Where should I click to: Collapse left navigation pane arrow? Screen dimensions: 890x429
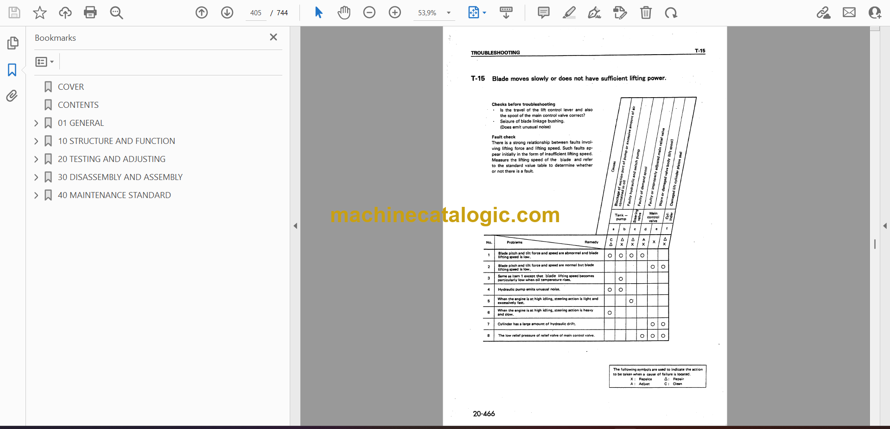tap(295, 226)
